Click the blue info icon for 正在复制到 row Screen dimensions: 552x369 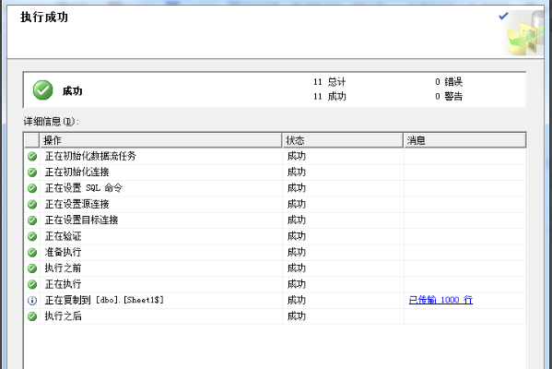[x=32, y=301]
